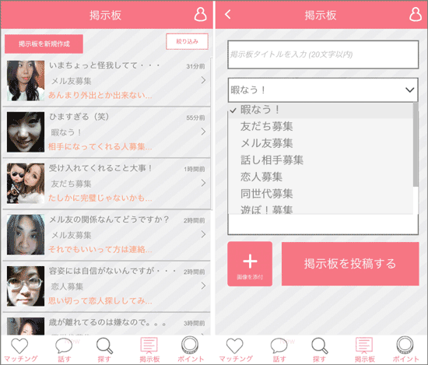Screen dimensions: 428x365
Task: Switch to 掲示板 tab on left bar
Action: tap(149, 349)
